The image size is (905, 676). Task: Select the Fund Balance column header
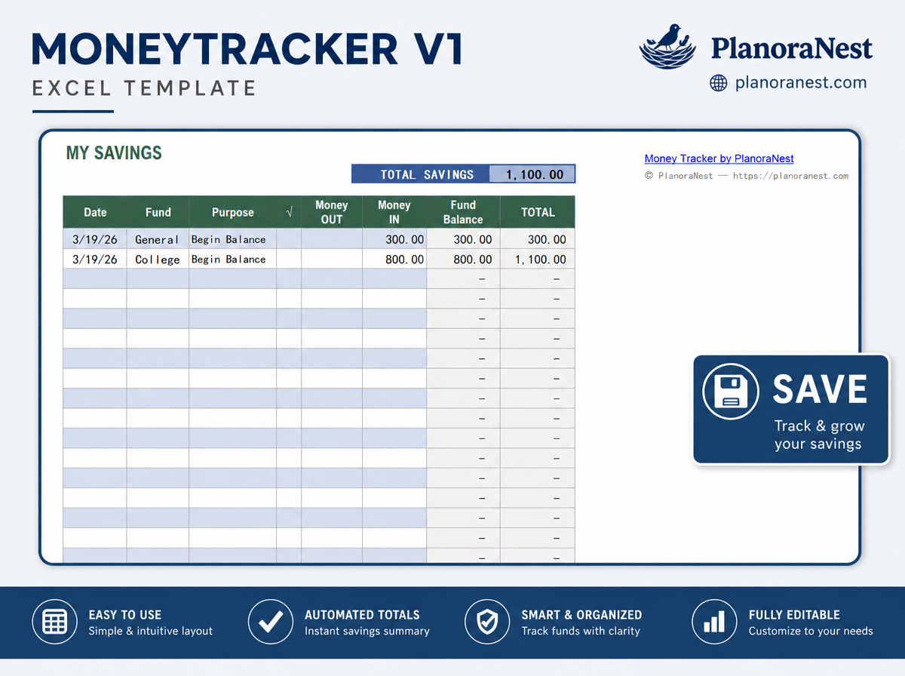point(463,212)
